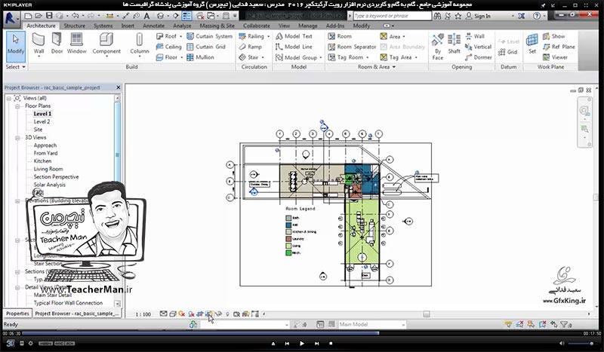604x352 pixels.
Task: Click the Save icon in quick access toolbar
Action: [49, 16]
